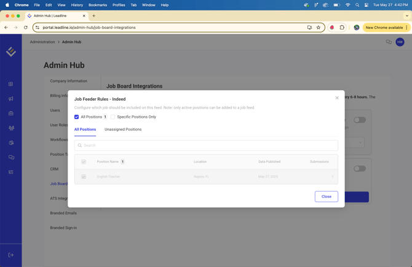The image size is (412, 267).
Task: Open the chat messages icon in sidebar
Action: [11, 157]
